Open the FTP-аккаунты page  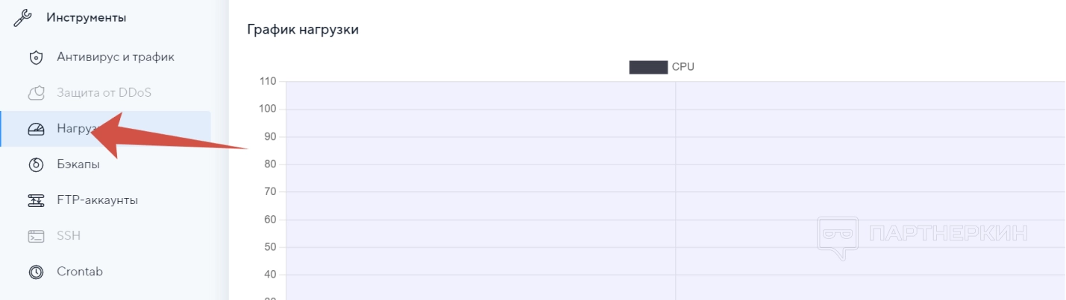(98, 200)
